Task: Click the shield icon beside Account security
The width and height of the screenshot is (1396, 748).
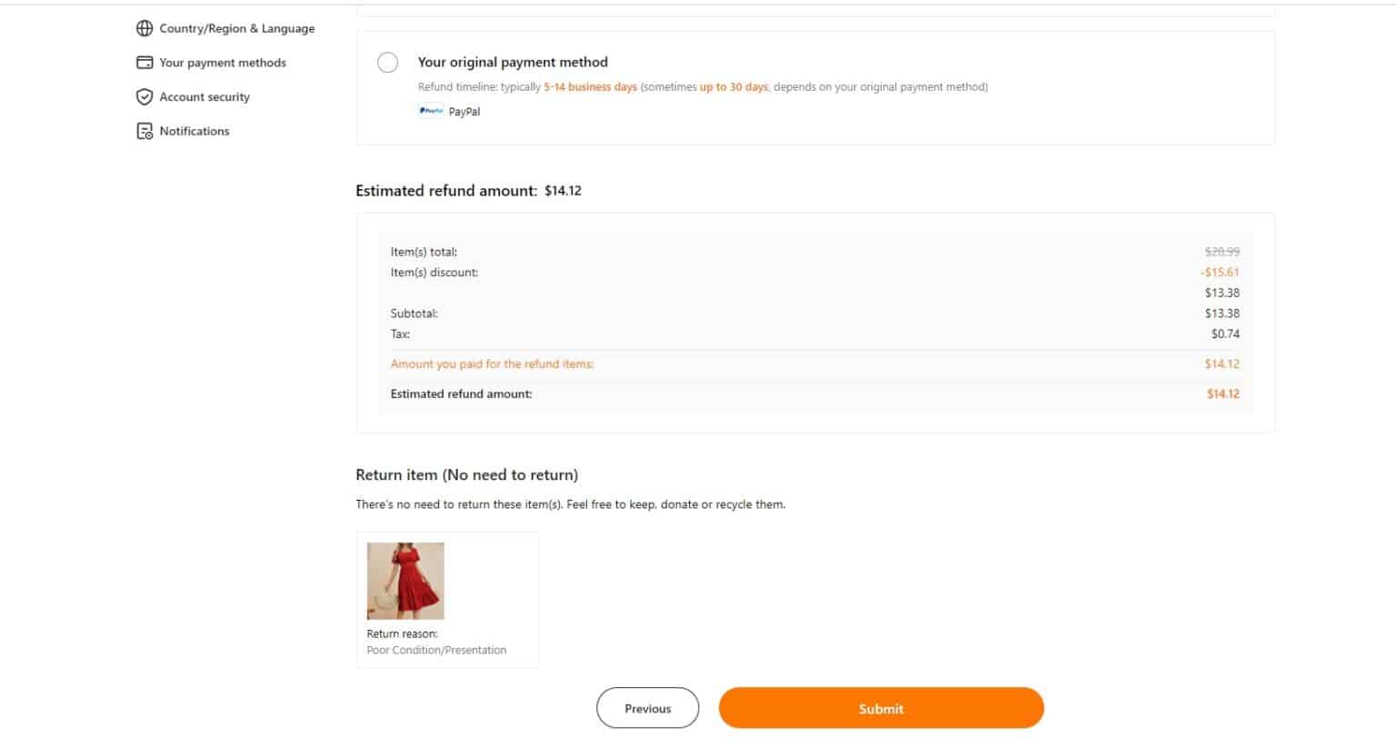Action: pyautogui.click(x=145, y=96)
